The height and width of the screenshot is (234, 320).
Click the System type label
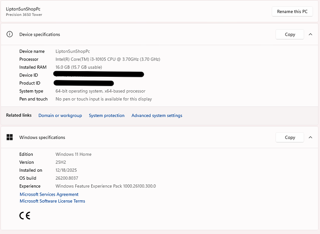pos(31,91)
